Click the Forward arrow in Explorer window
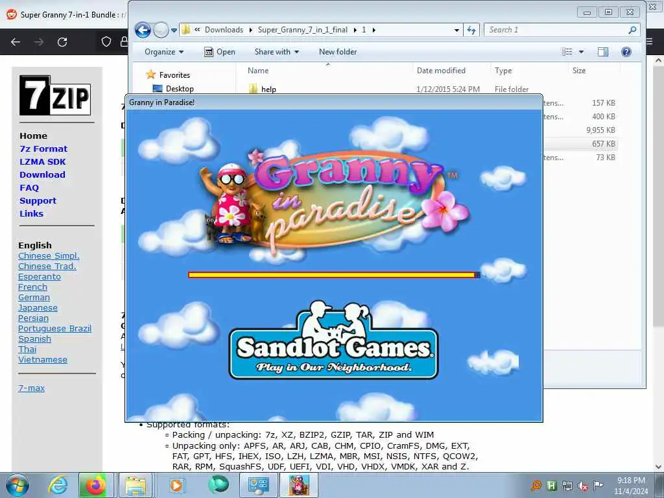664x498 pixels. 161,30
